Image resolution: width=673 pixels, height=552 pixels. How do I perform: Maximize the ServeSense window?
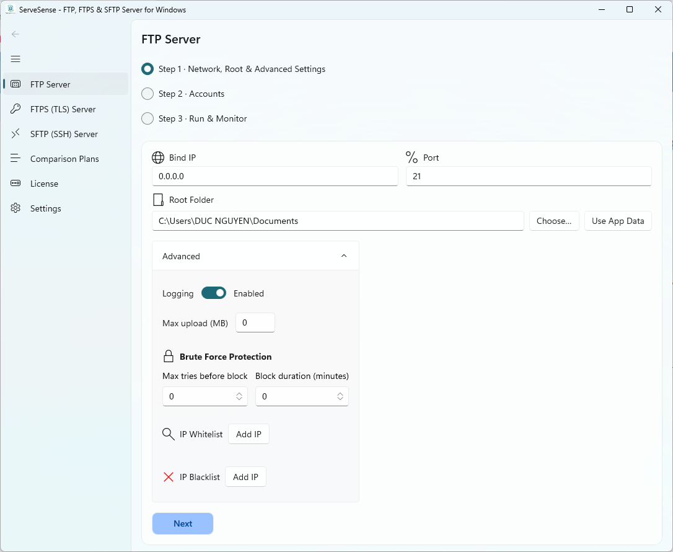click(x=630, y=9)
